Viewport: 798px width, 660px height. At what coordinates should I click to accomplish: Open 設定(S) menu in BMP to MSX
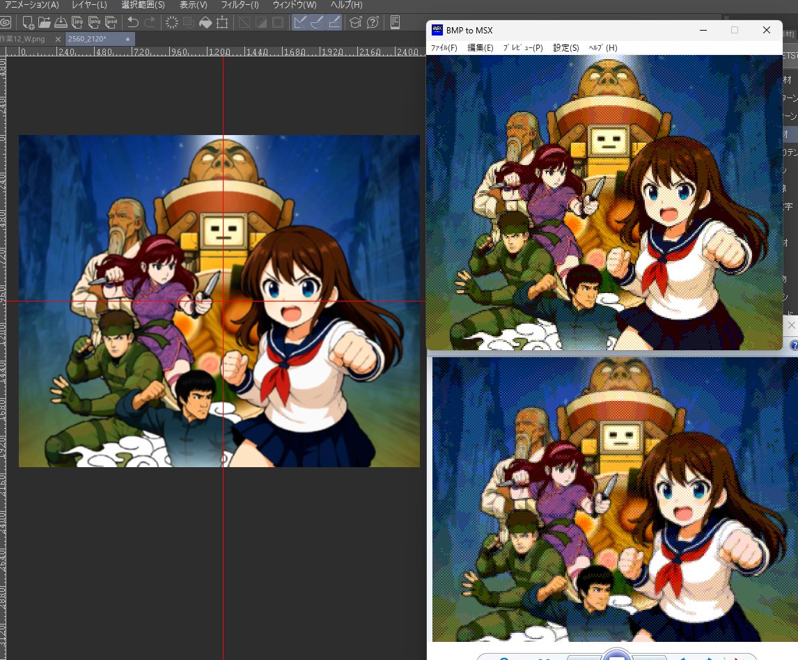pos(566,48)
